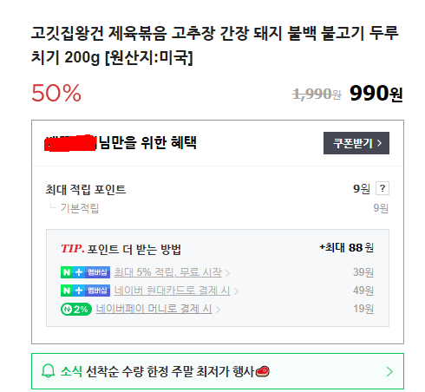The image size is (425, 392).
Task: Expand the 소식 banner with the green chevron
Action: 389,371
